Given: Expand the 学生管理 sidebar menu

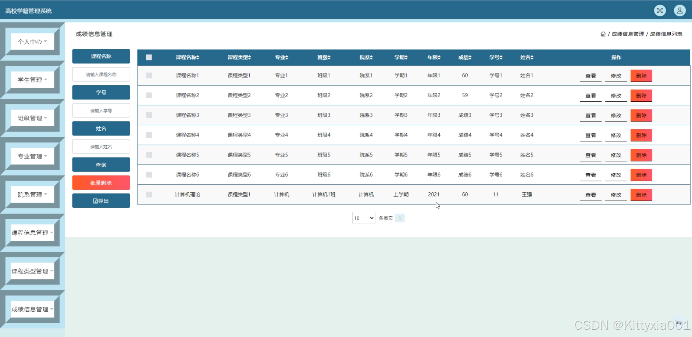Looking at the screenshot, I should (x=32, y=80).
